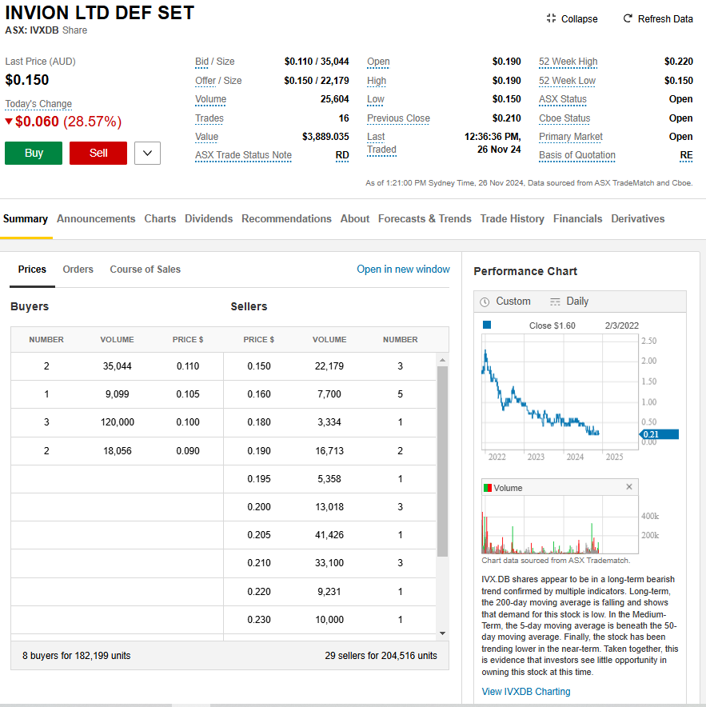The width and height of the screenshot is (706, 707).
Task: Click the ASX Status label link
Action: 563,99
